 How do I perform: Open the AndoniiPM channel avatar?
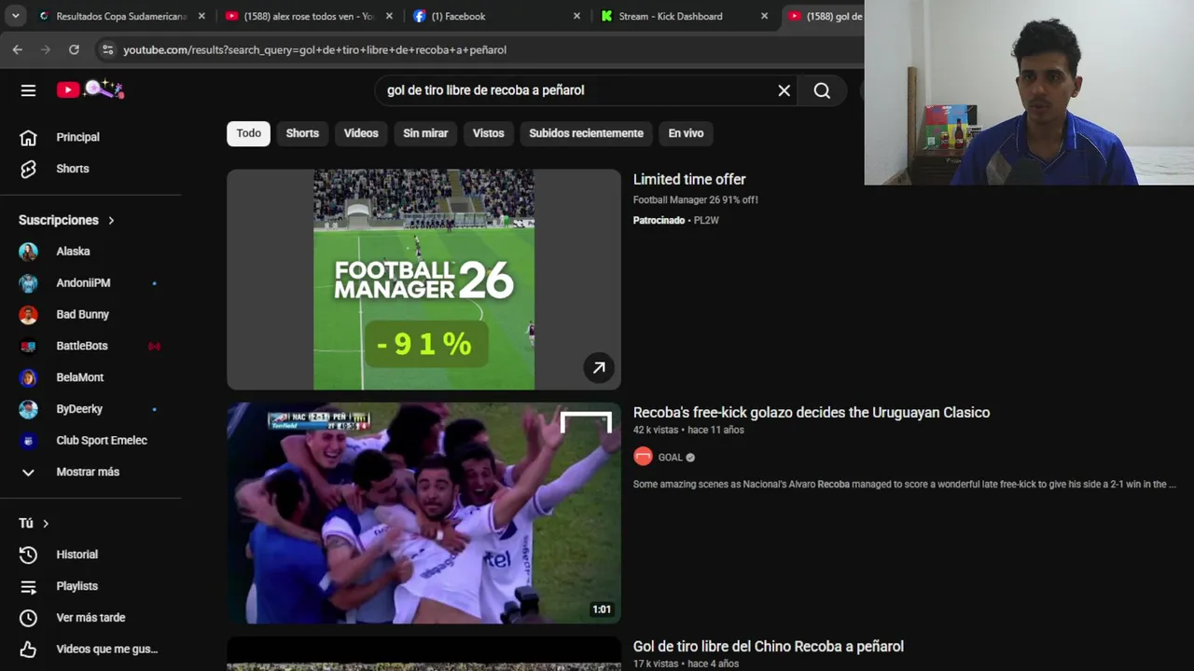point(28,283)
